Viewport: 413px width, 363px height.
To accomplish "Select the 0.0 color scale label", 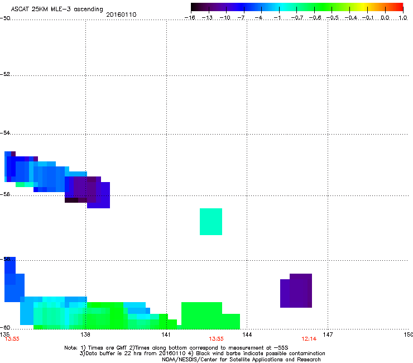I will click(385, 18).
